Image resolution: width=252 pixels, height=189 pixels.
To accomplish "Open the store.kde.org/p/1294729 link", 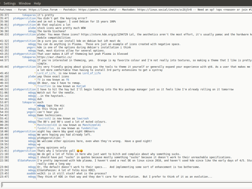I will pos(104,34).
